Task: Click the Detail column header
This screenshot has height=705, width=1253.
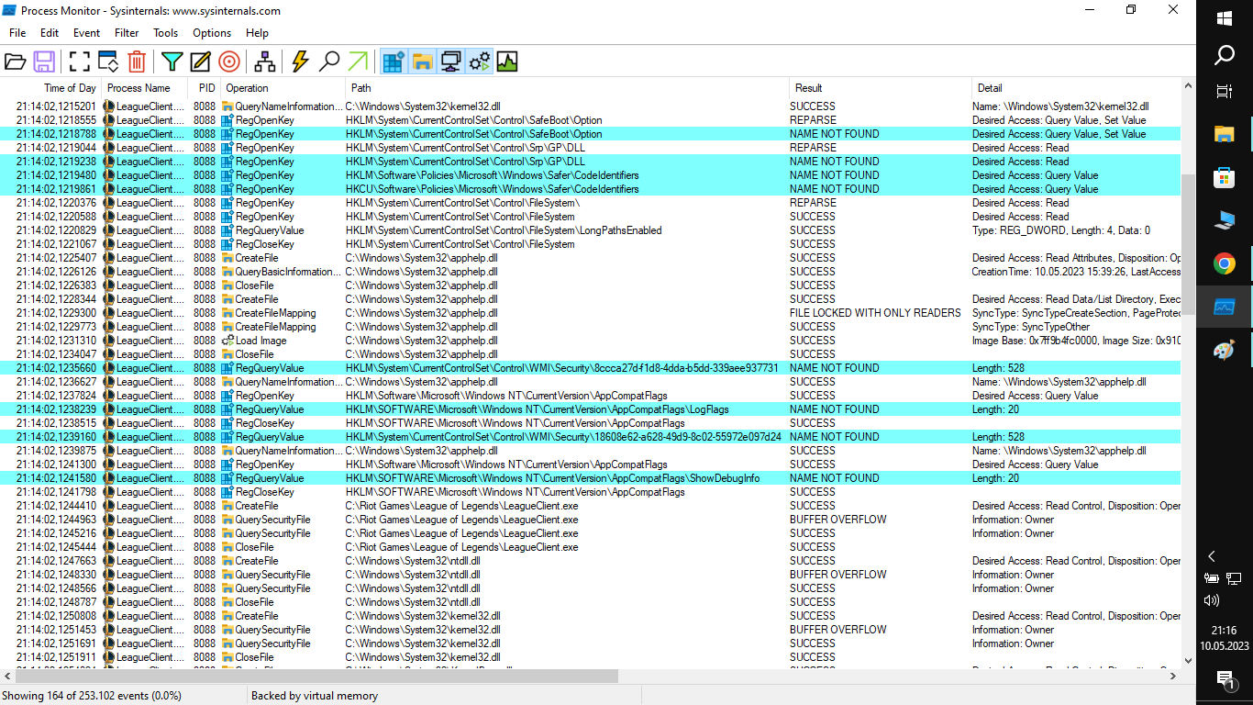Action: tap(1076, 88)
